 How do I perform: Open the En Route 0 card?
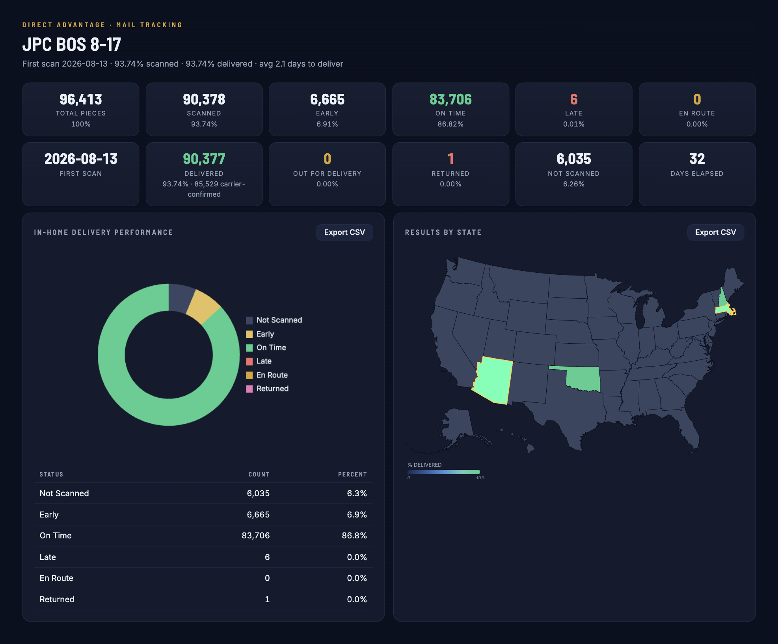tap(697, 109)
